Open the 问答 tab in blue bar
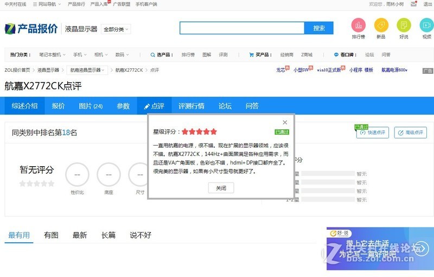Screen dimensions: 434x277 252,106
